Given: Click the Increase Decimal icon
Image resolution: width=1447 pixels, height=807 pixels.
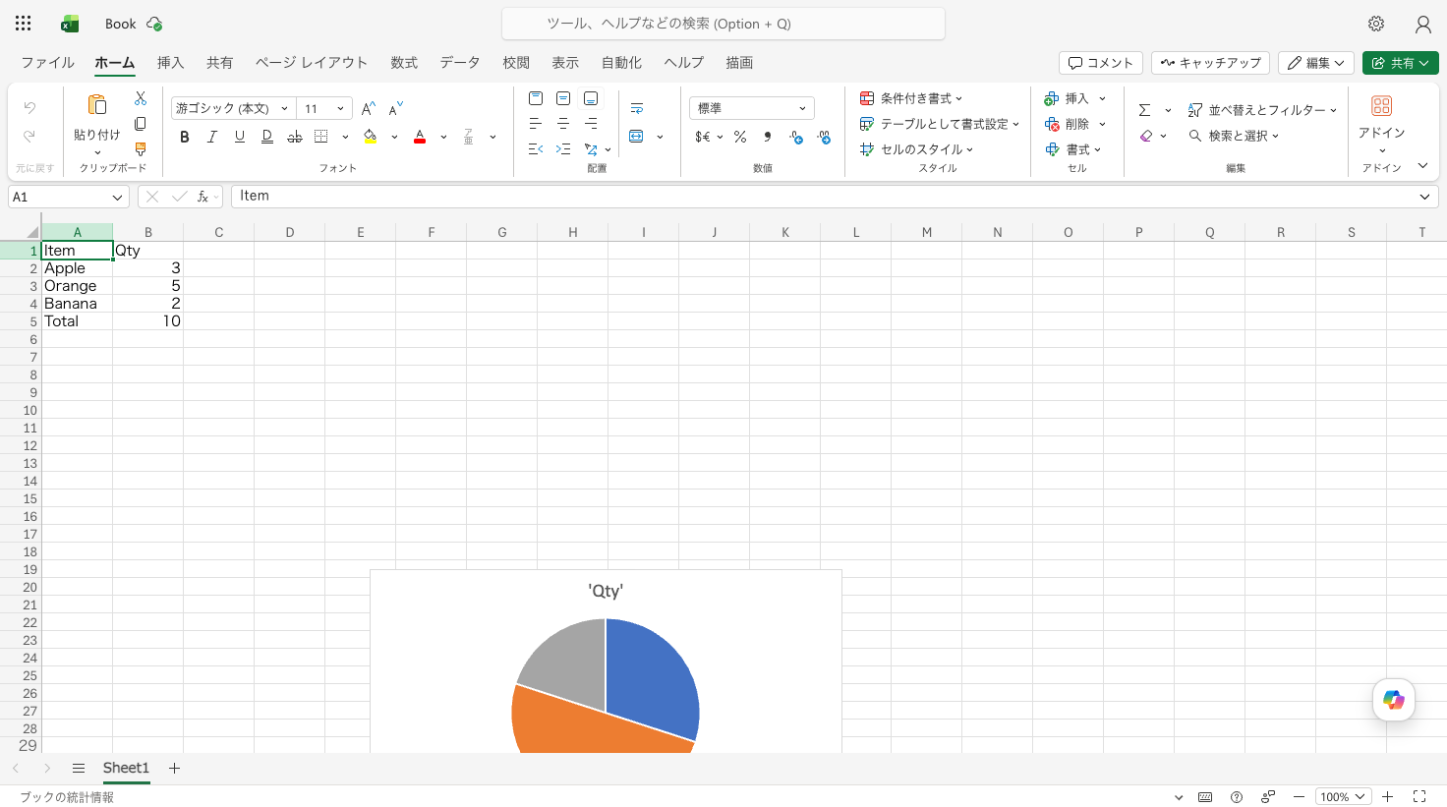Looking at the screenshot, I should coord(796,137).
